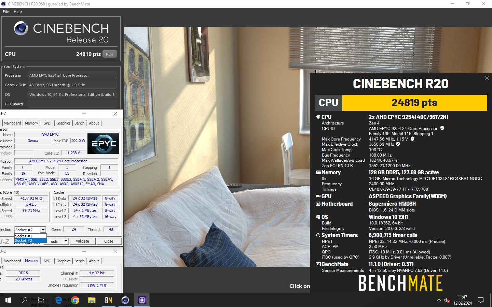This screenshot has height=307, width=492.
Task: Open Mainboard tab in upper CPU-Z window
Action: click(12, 123)
